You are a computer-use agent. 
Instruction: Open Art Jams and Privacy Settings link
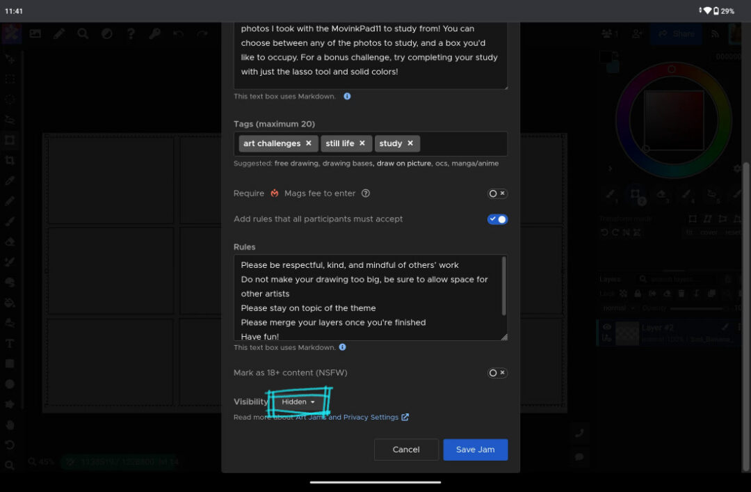point(352,418)
